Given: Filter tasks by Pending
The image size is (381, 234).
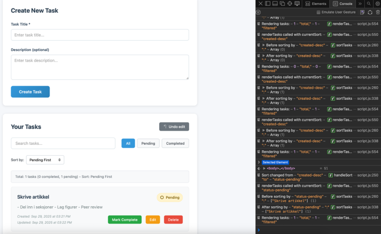Looking at the screenshot, I should click(x=148, y=143).
